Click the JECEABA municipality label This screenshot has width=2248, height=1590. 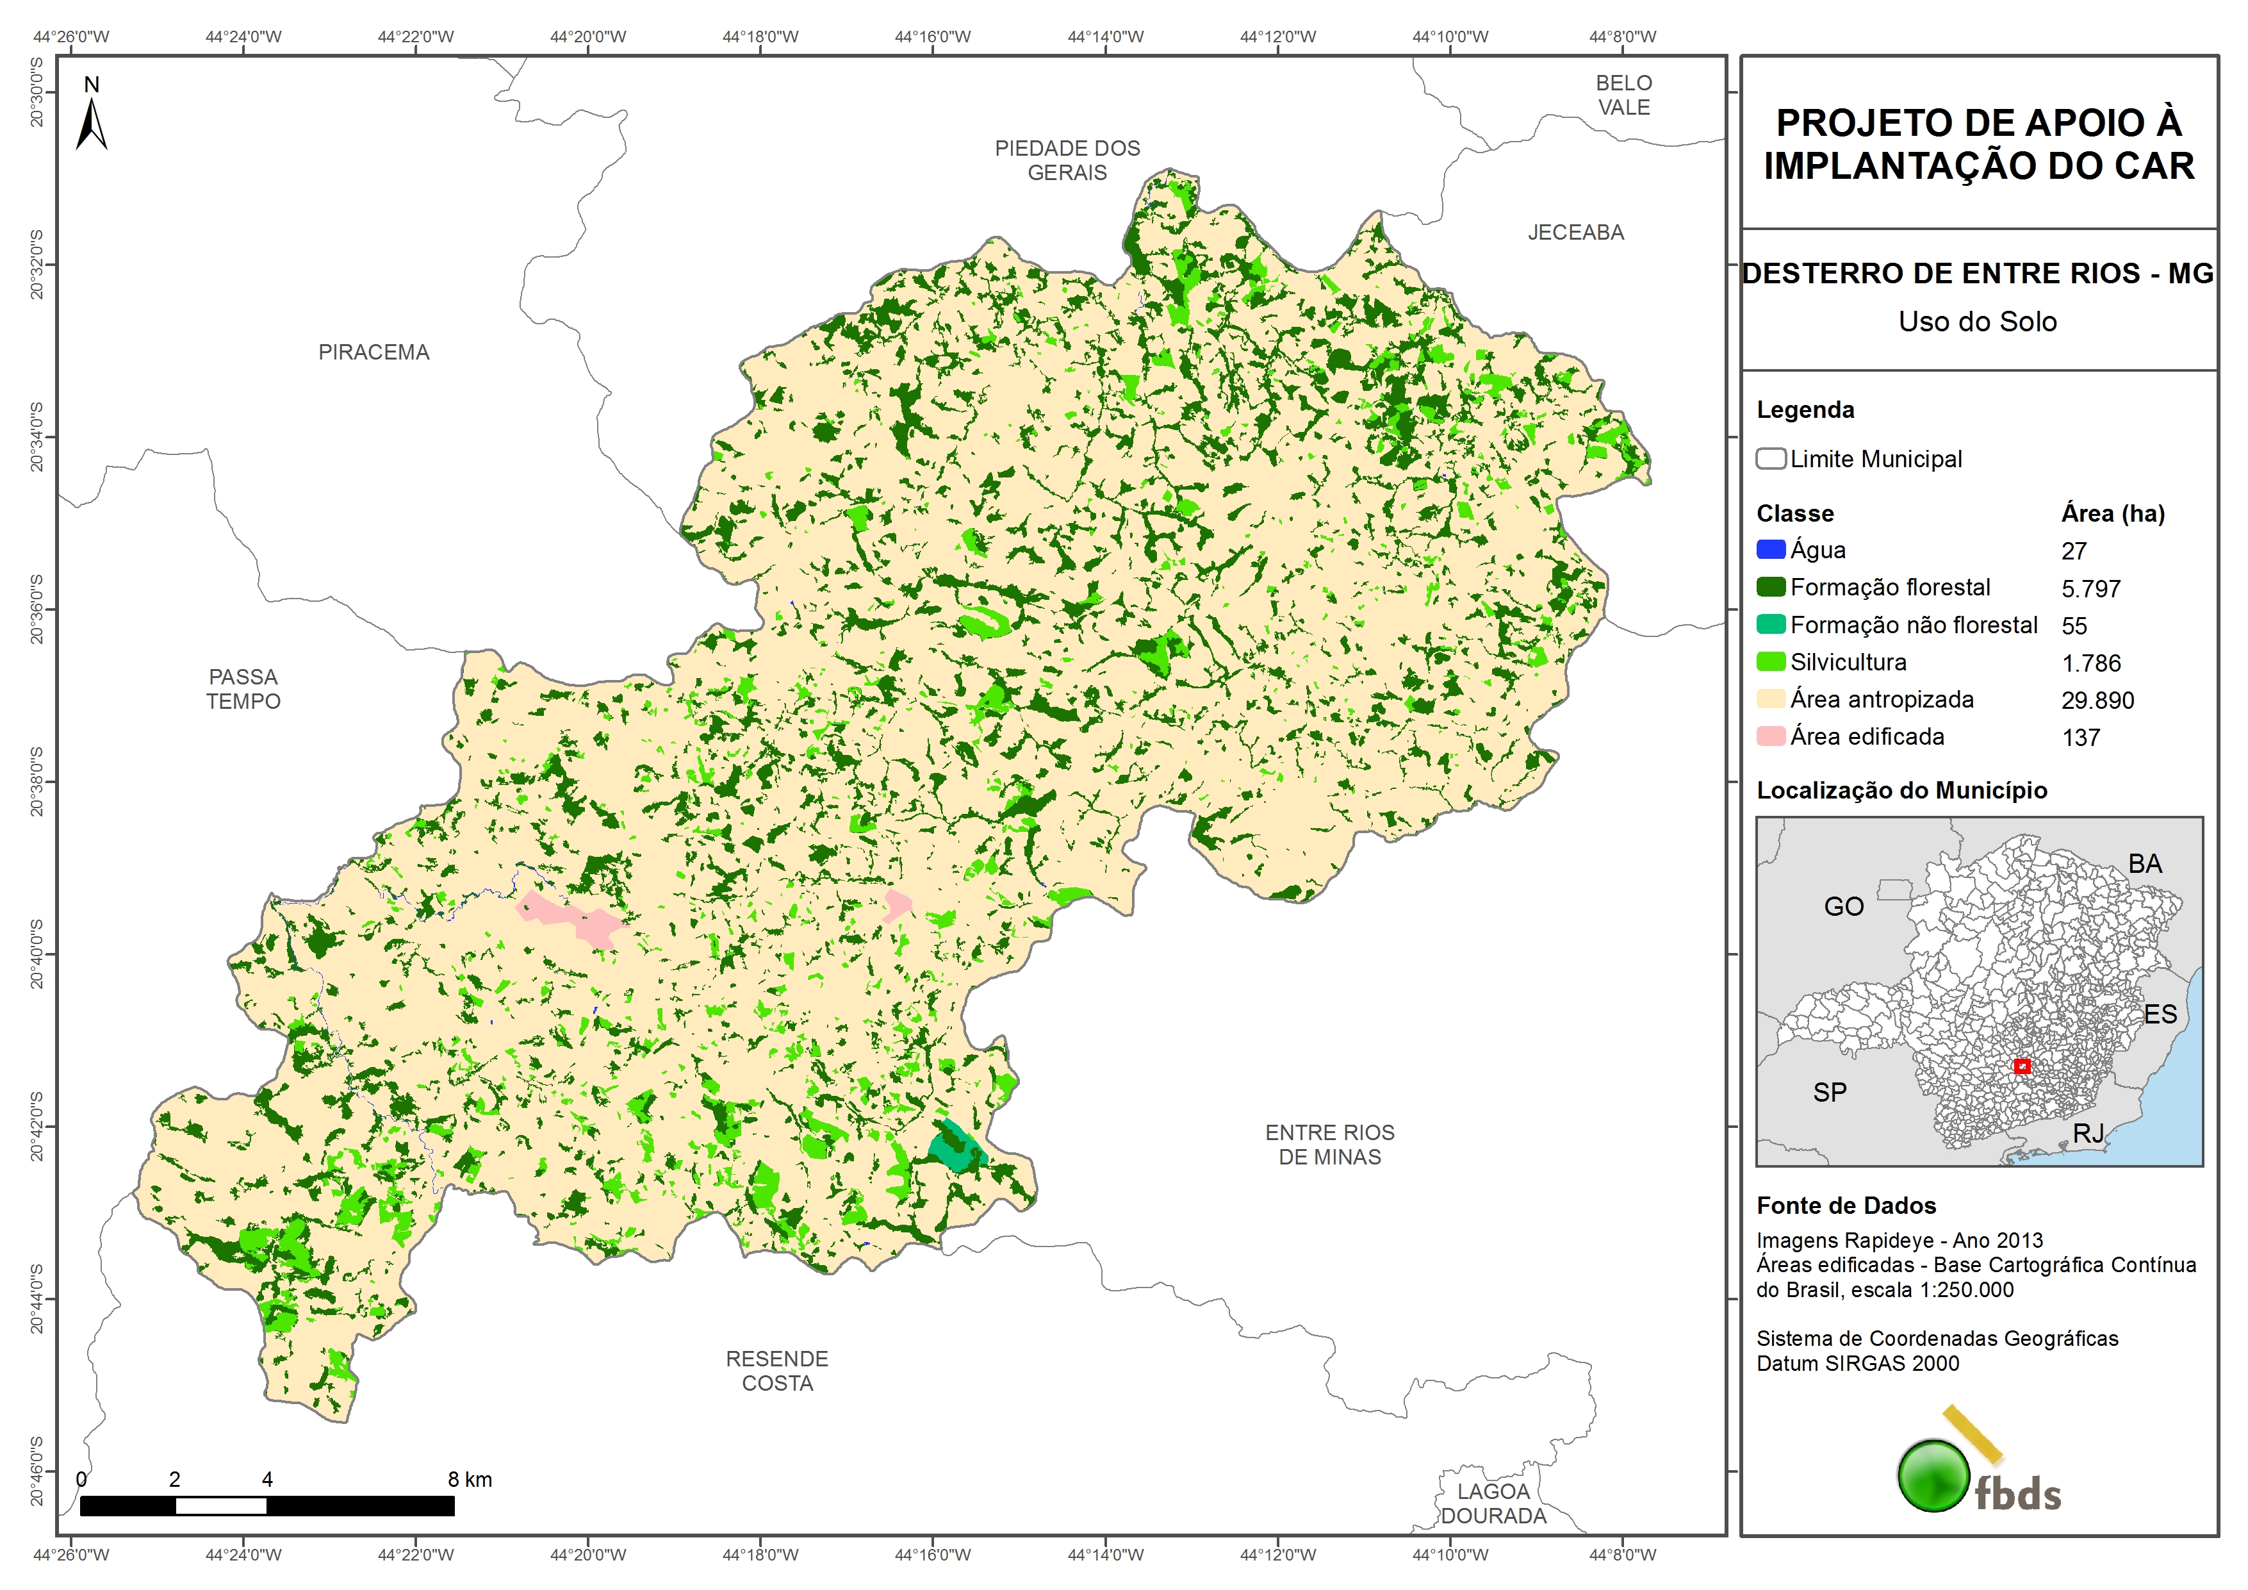[1575, 232]
